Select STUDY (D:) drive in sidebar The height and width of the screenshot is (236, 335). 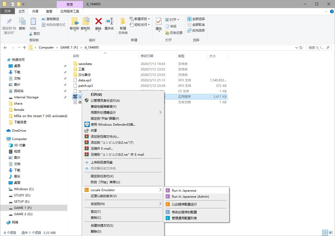pyautogui.click(x=22, y=195)
